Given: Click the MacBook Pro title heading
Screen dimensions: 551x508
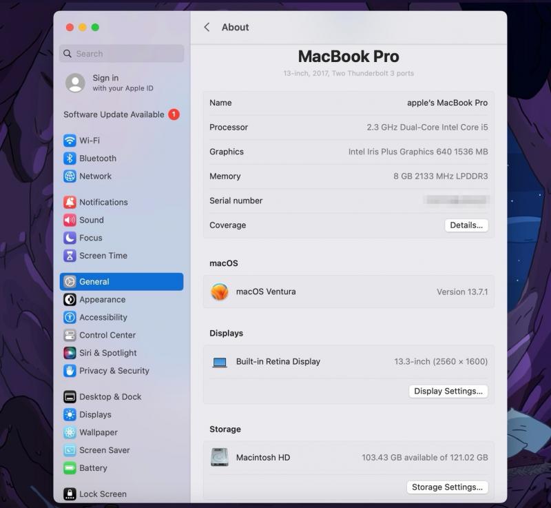Looking at the screenshot, I should tap(349, 57).
